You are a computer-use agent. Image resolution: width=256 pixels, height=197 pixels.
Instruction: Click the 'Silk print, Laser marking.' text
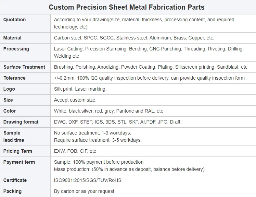(x=80, y=89)
